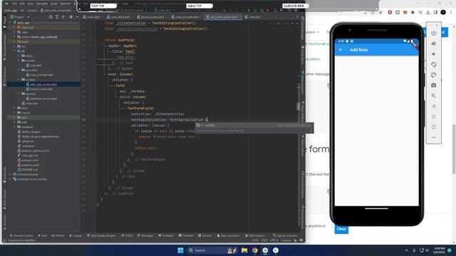The width and height of the screenshot is (456, 256).
Task: Open the Windows Start menu
Action: click(180, 250)
